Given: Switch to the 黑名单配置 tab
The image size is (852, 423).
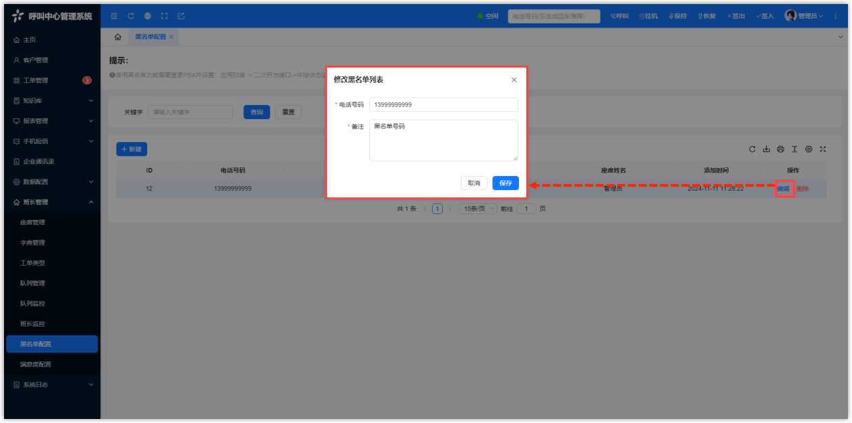Looking at the screenshot, I should click(150, 37).
